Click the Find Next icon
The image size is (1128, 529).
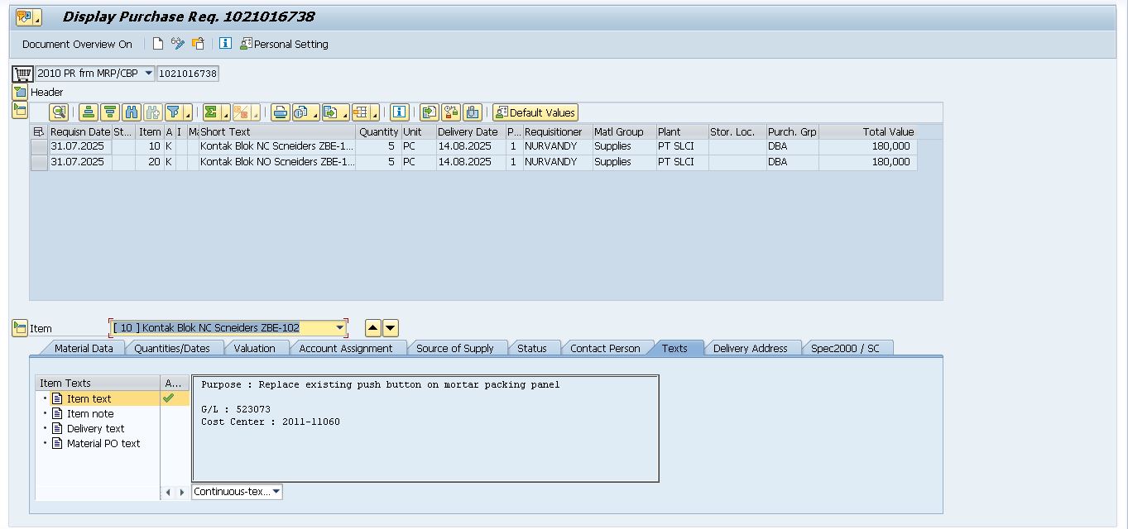tap(152, 112)
